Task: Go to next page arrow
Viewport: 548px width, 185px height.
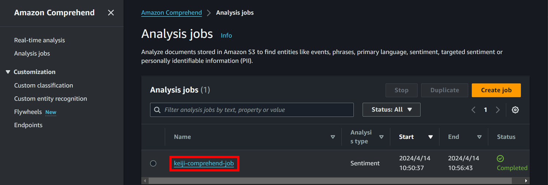Action: [x=498, y=110]
